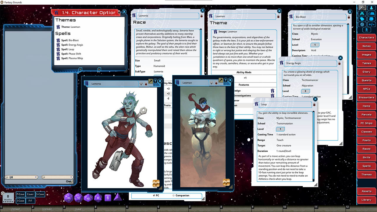Open the GM speaker dropdown in chat
This screenshot has width=377, height=212.
click(36, 177)
